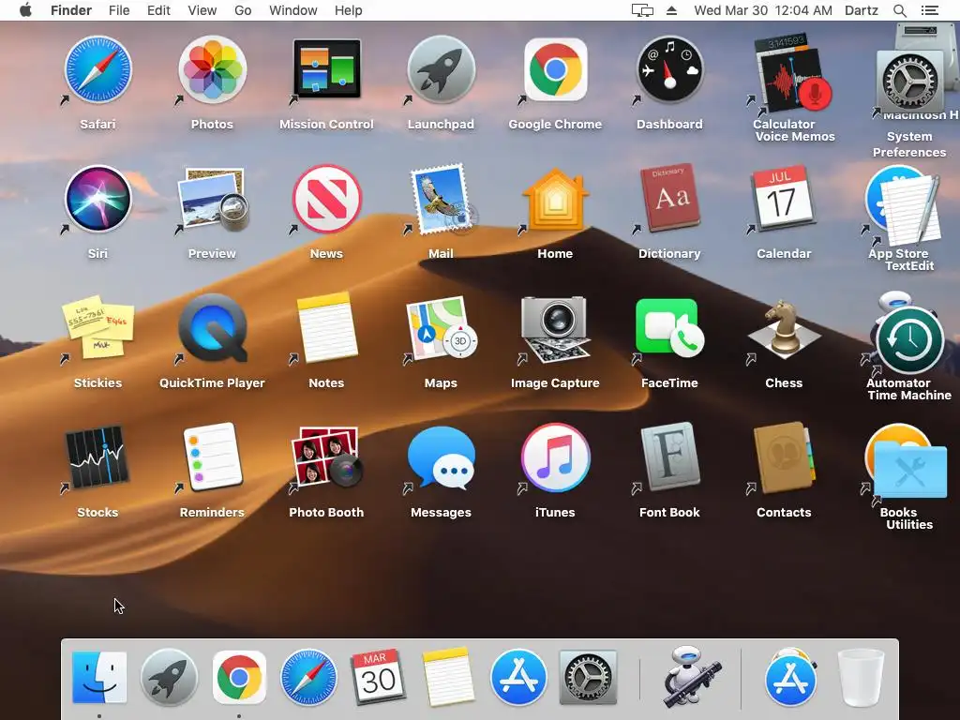Open the iTunes desktop icon
The width and height of the screenshot is (960, 720).
point(555,457)
